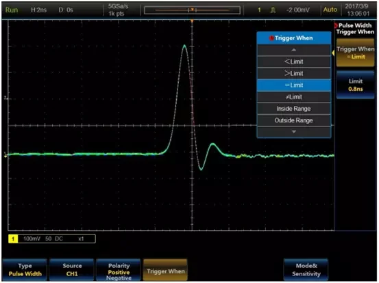Open Mode & Sensitivity softkey
This screenshot has width=379, height=283.
(x=306, y=270)
